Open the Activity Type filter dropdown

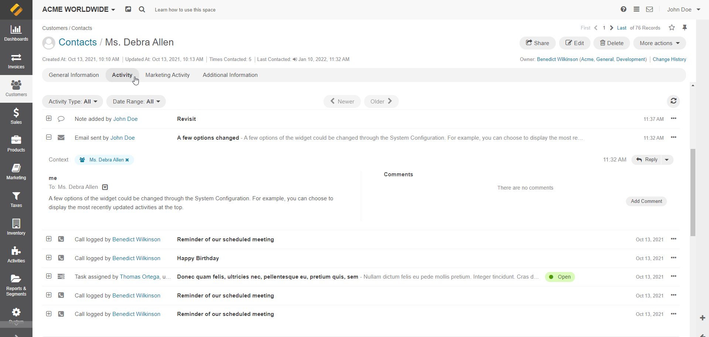(73, 102)
